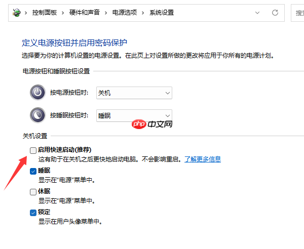Click the refresh icon in address bar

pos(275,13)
